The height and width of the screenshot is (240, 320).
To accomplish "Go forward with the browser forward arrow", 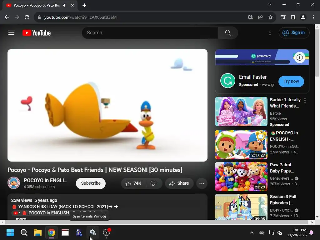I will tap(17, 17).
